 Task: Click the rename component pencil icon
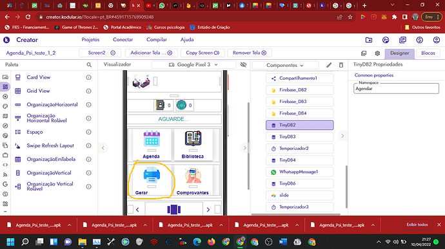[x=329, y=65]
